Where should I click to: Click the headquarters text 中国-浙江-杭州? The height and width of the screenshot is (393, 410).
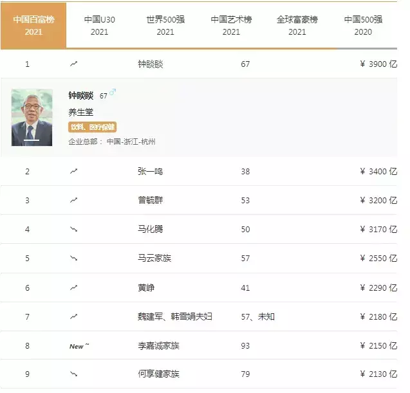131,142
